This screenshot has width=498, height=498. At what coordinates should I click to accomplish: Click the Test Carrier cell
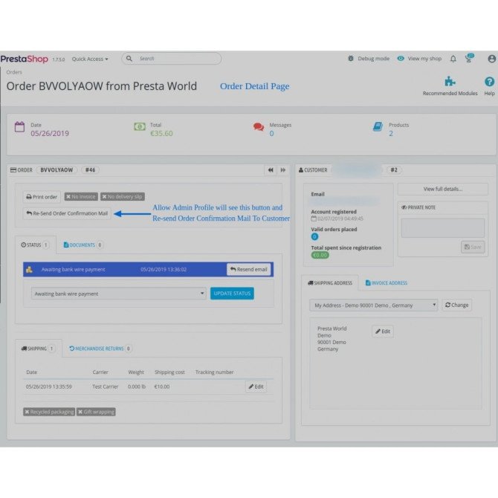(x=105, y=387)
